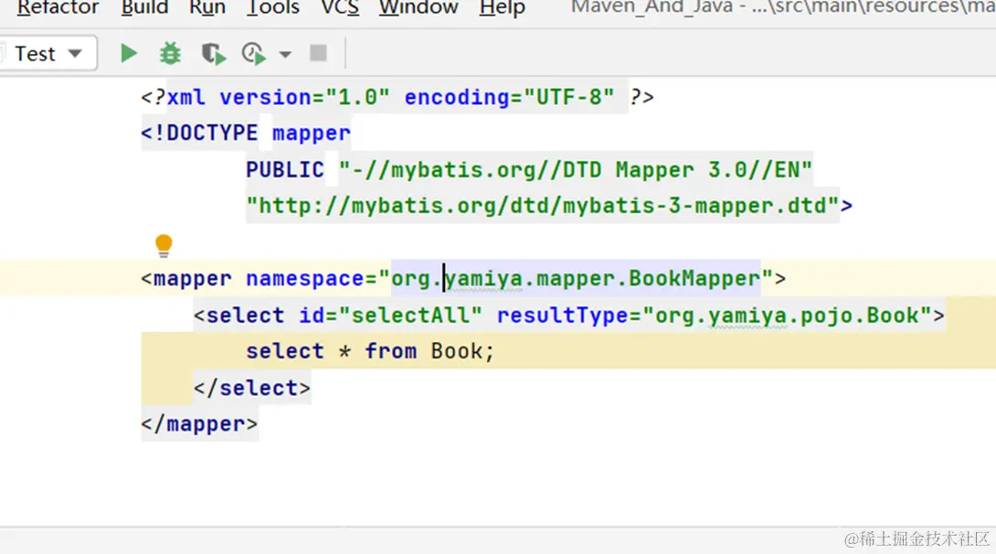The height and width of the screenshot is (554, 996).
Task: Click the resultType value org.yamiya.pojo.Book
Action: 787,315
